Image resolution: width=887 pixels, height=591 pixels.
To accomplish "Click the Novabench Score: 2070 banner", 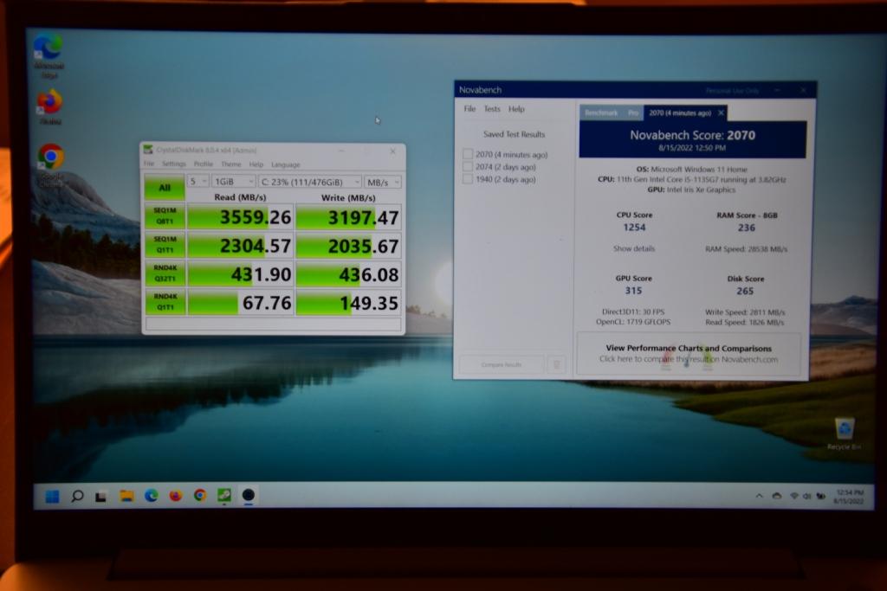I will tap(692, 139).
